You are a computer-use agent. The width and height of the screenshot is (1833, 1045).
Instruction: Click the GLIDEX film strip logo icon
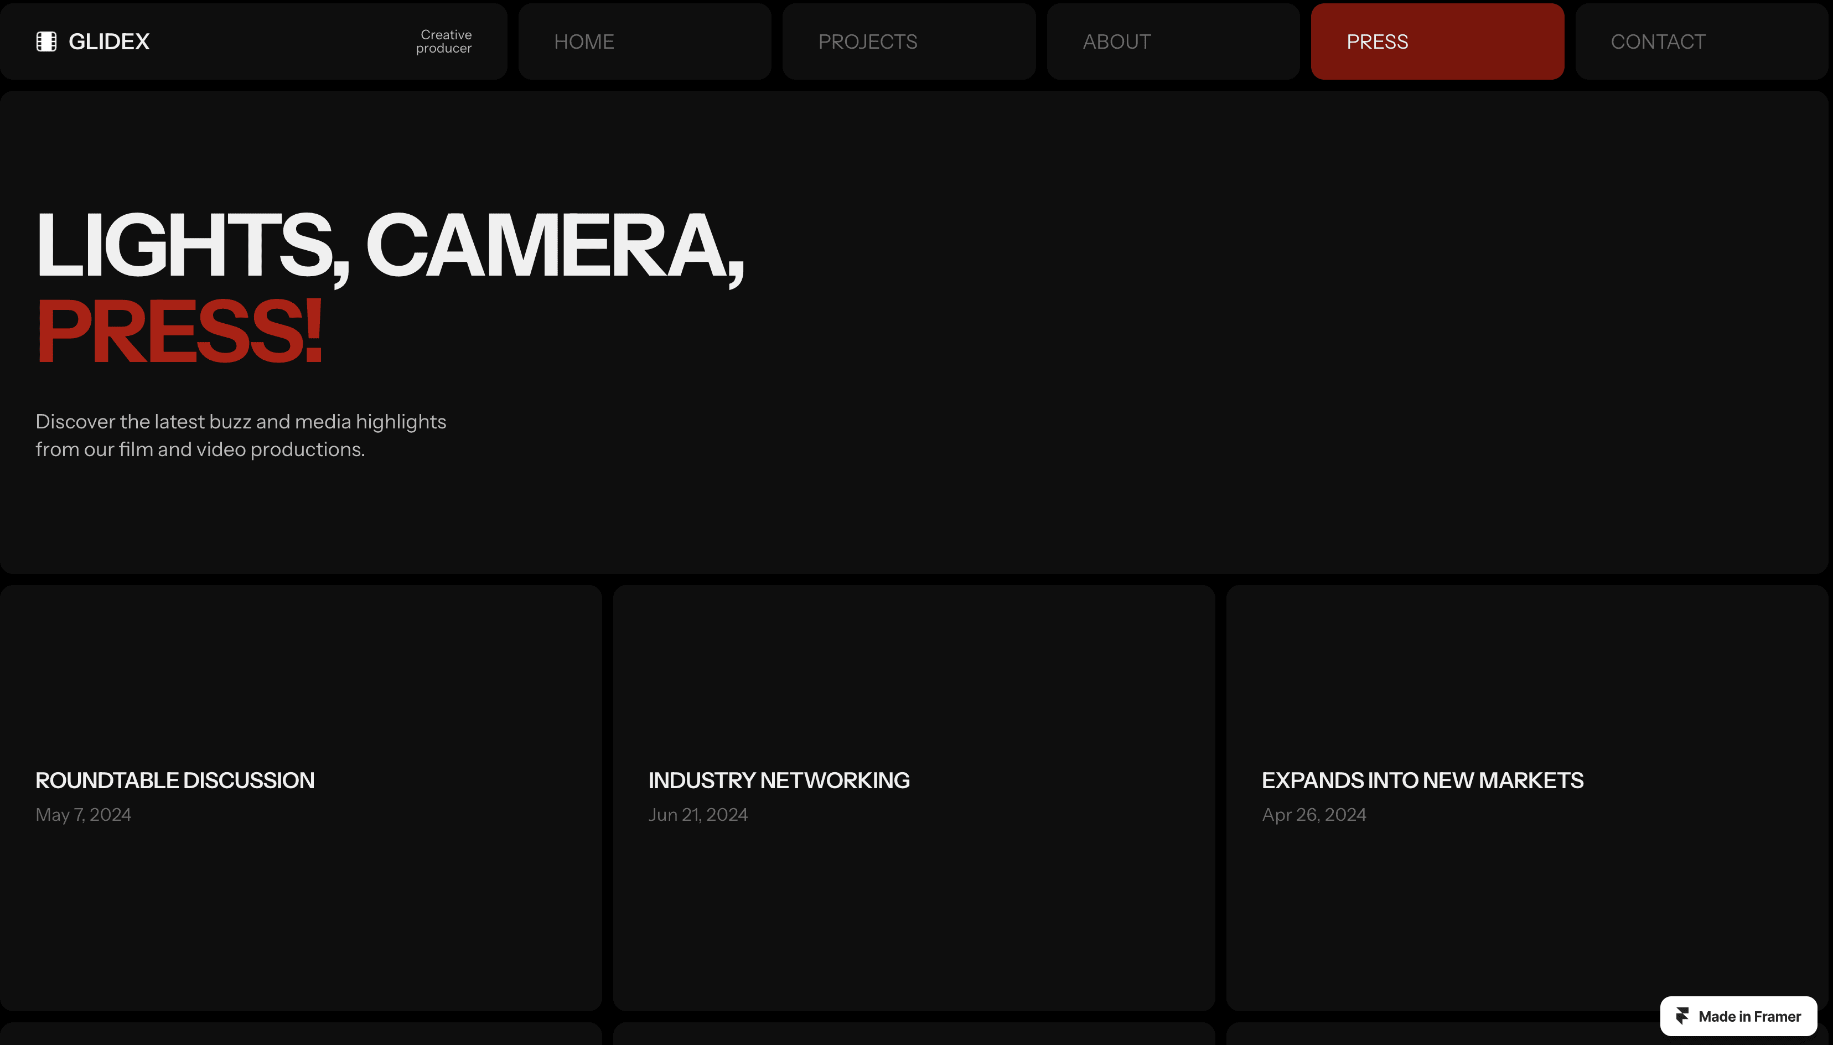[46, 42]
